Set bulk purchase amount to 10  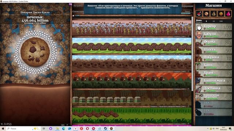(x=214, y=21)
